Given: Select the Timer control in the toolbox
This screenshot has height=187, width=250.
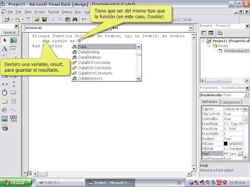Looking at the screenshot, I should click(x=5, y=92).
